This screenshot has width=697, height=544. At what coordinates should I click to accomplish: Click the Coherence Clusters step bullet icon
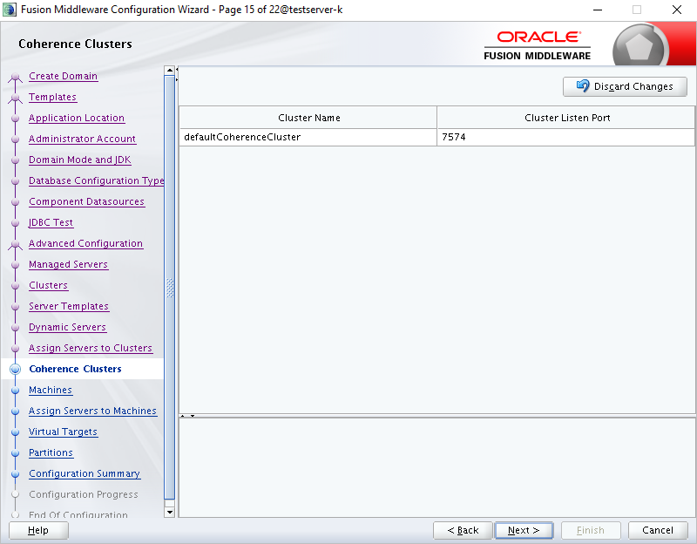pos(15,369)
